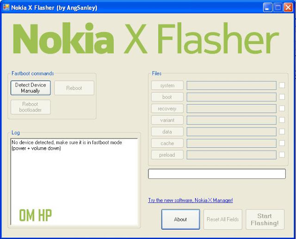The image size is (296, 239).
Task: Enable the recovery row checkbox
Action: (x=282, y=108)
